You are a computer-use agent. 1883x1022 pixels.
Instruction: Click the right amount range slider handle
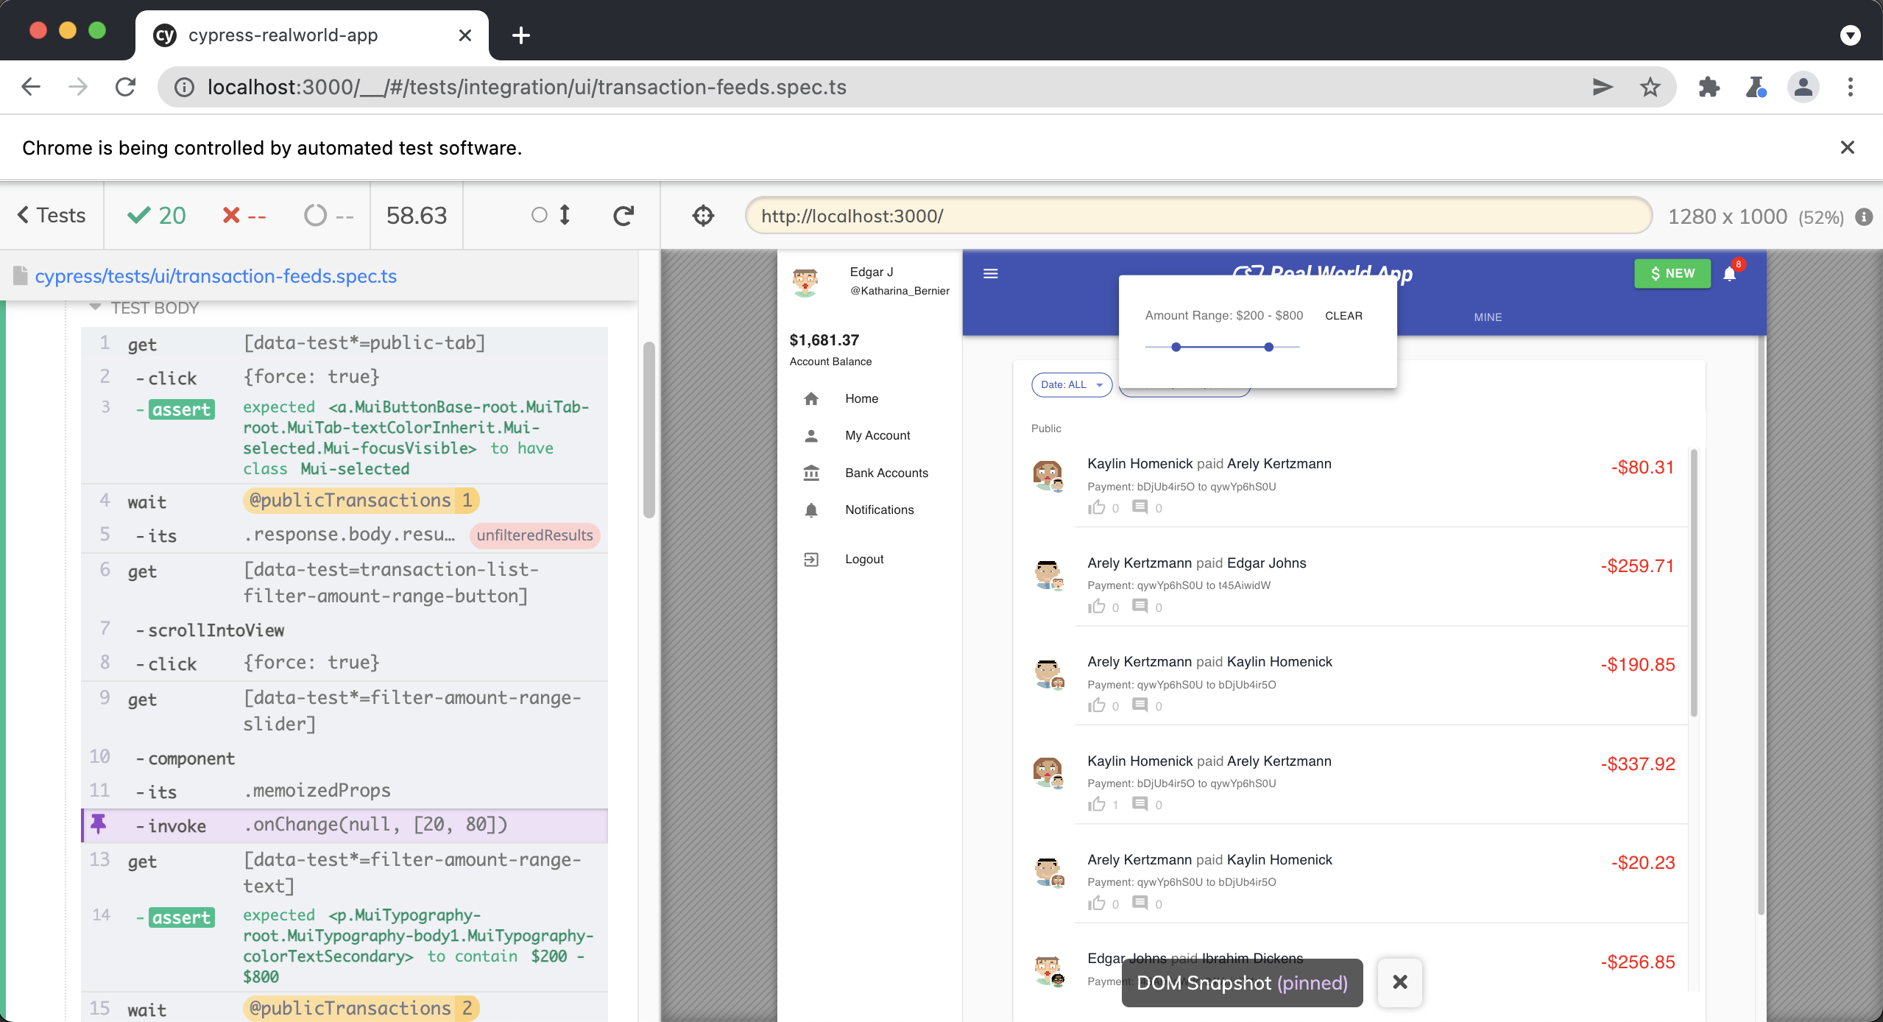click(1268, 347)
